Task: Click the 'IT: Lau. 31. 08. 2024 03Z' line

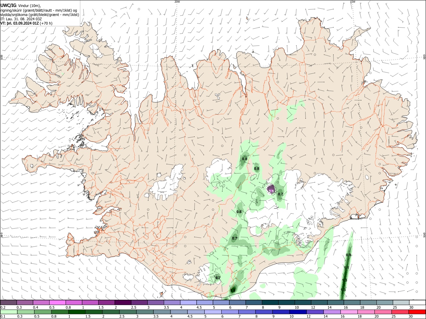Action: pos(21,19)
